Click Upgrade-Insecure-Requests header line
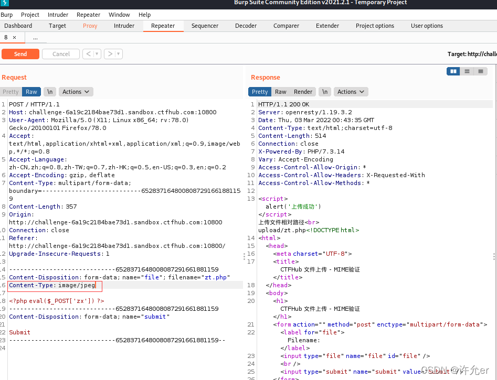Image resolution: width=497 pixels, height=380 pixels. click(59, 254)
